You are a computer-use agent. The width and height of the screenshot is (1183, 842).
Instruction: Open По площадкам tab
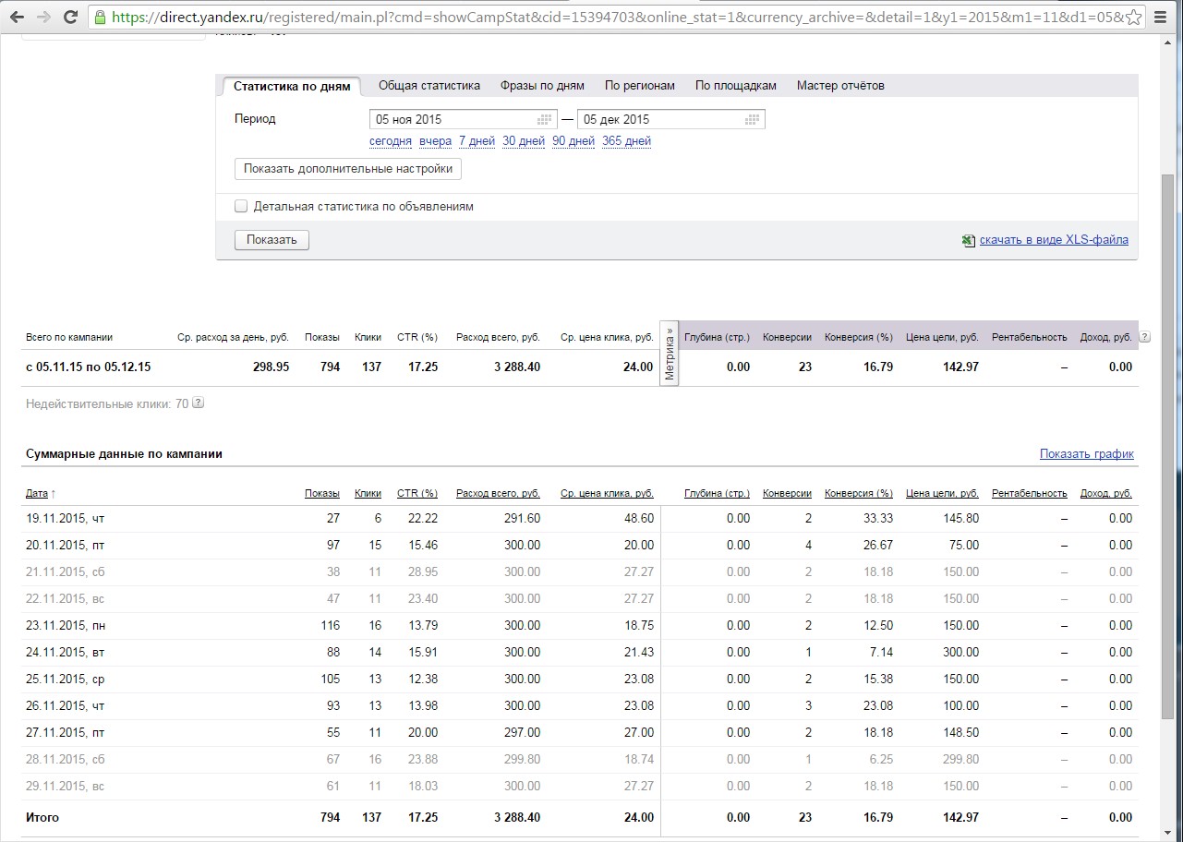coord(736,85)
